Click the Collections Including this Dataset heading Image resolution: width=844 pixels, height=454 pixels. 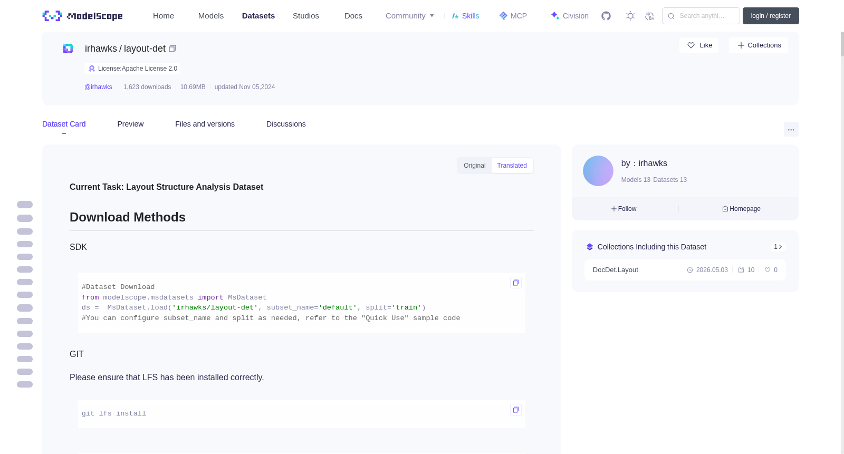point(652,247)
